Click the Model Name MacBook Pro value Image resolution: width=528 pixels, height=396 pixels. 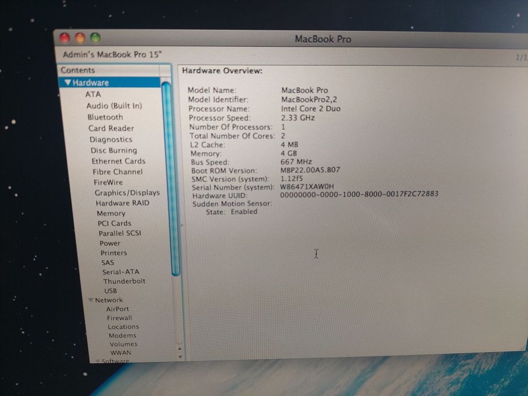304,91
